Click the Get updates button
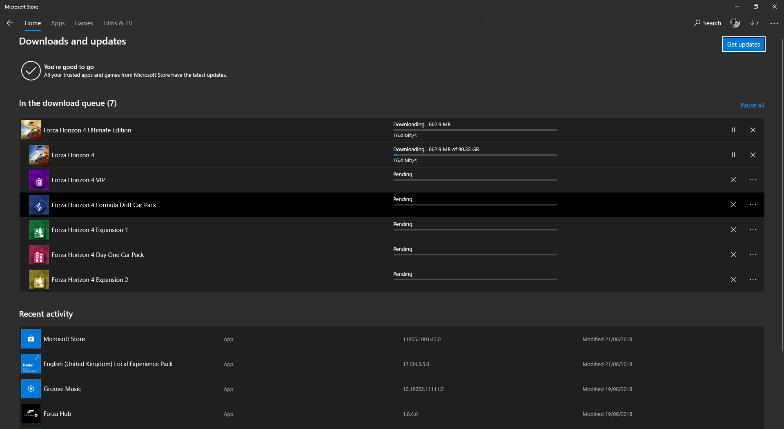The height and width of the screenshot is (429, 784). 743,44
